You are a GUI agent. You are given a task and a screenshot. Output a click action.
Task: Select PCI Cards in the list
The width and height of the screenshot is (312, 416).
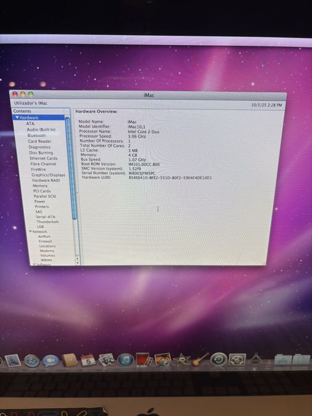click(x=42, y=191)
